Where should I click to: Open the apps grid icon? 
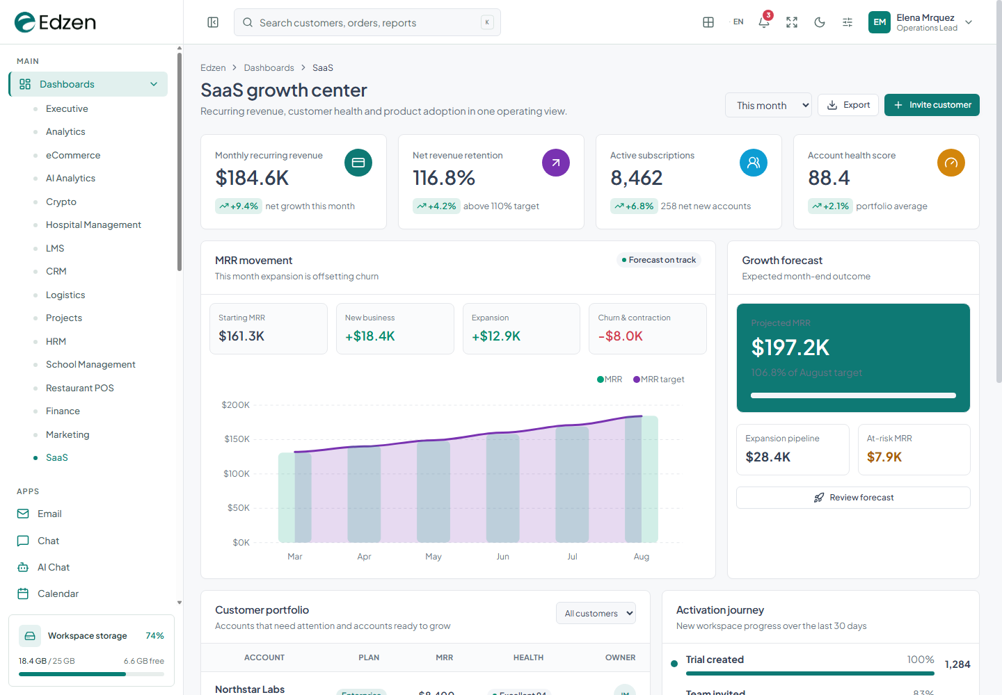coord(708,22)
